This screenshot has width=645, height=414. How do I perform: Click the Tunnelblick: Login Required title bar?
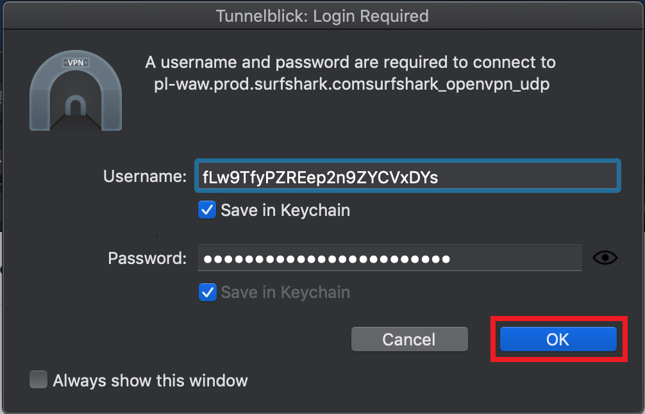pyautogui.click(x=322, y=15)
